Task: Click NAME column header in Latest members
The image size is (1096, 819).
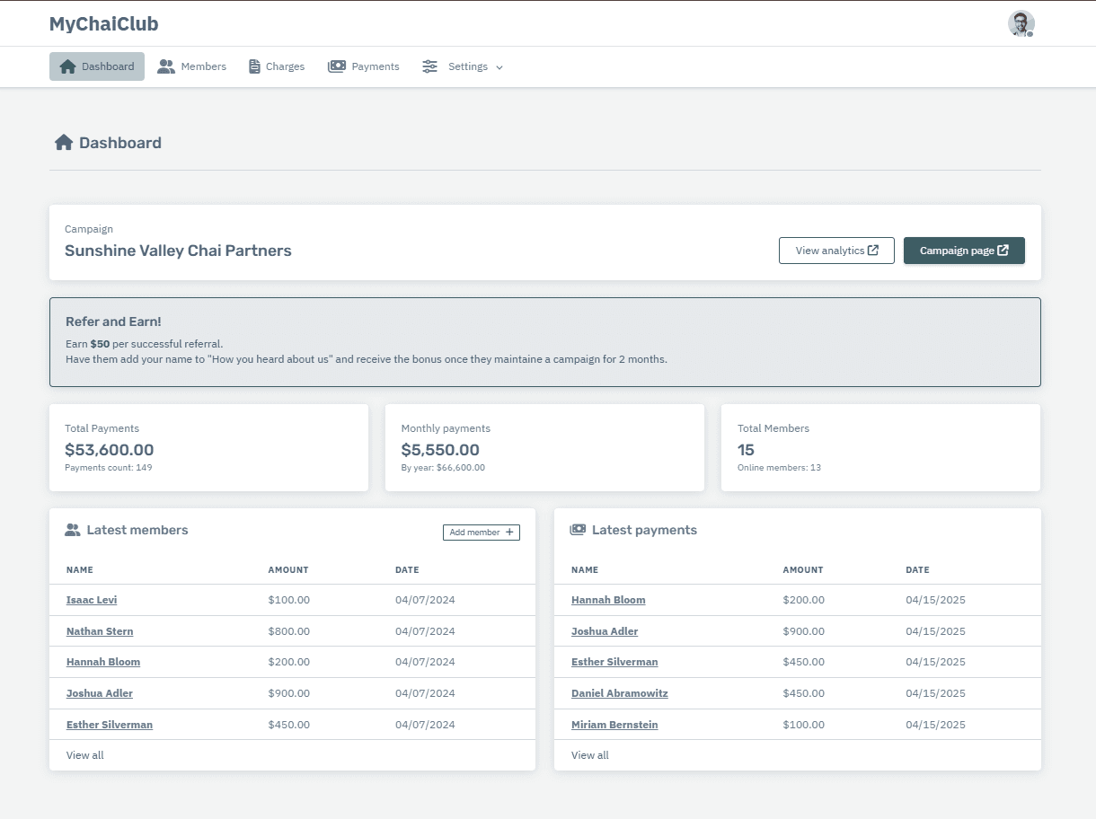Action: pos(80,570)
